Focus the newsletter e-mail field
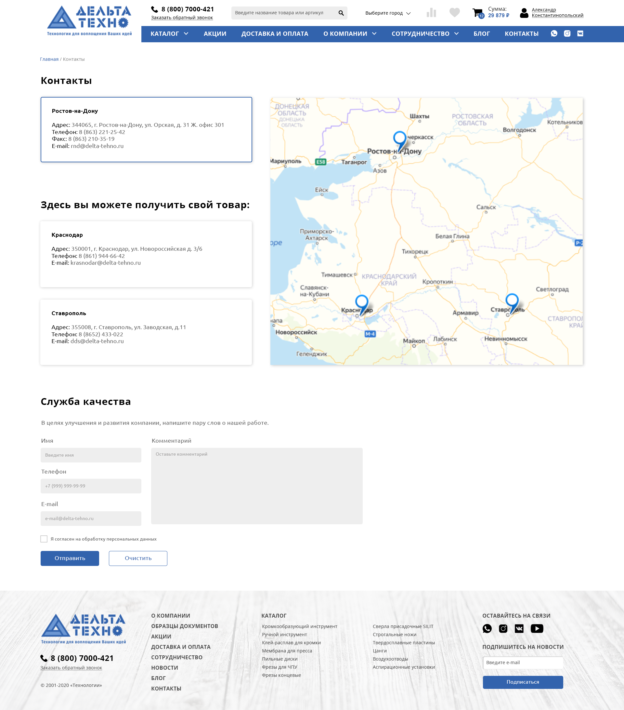Screen dimensions: 624x710 [523, 663]
